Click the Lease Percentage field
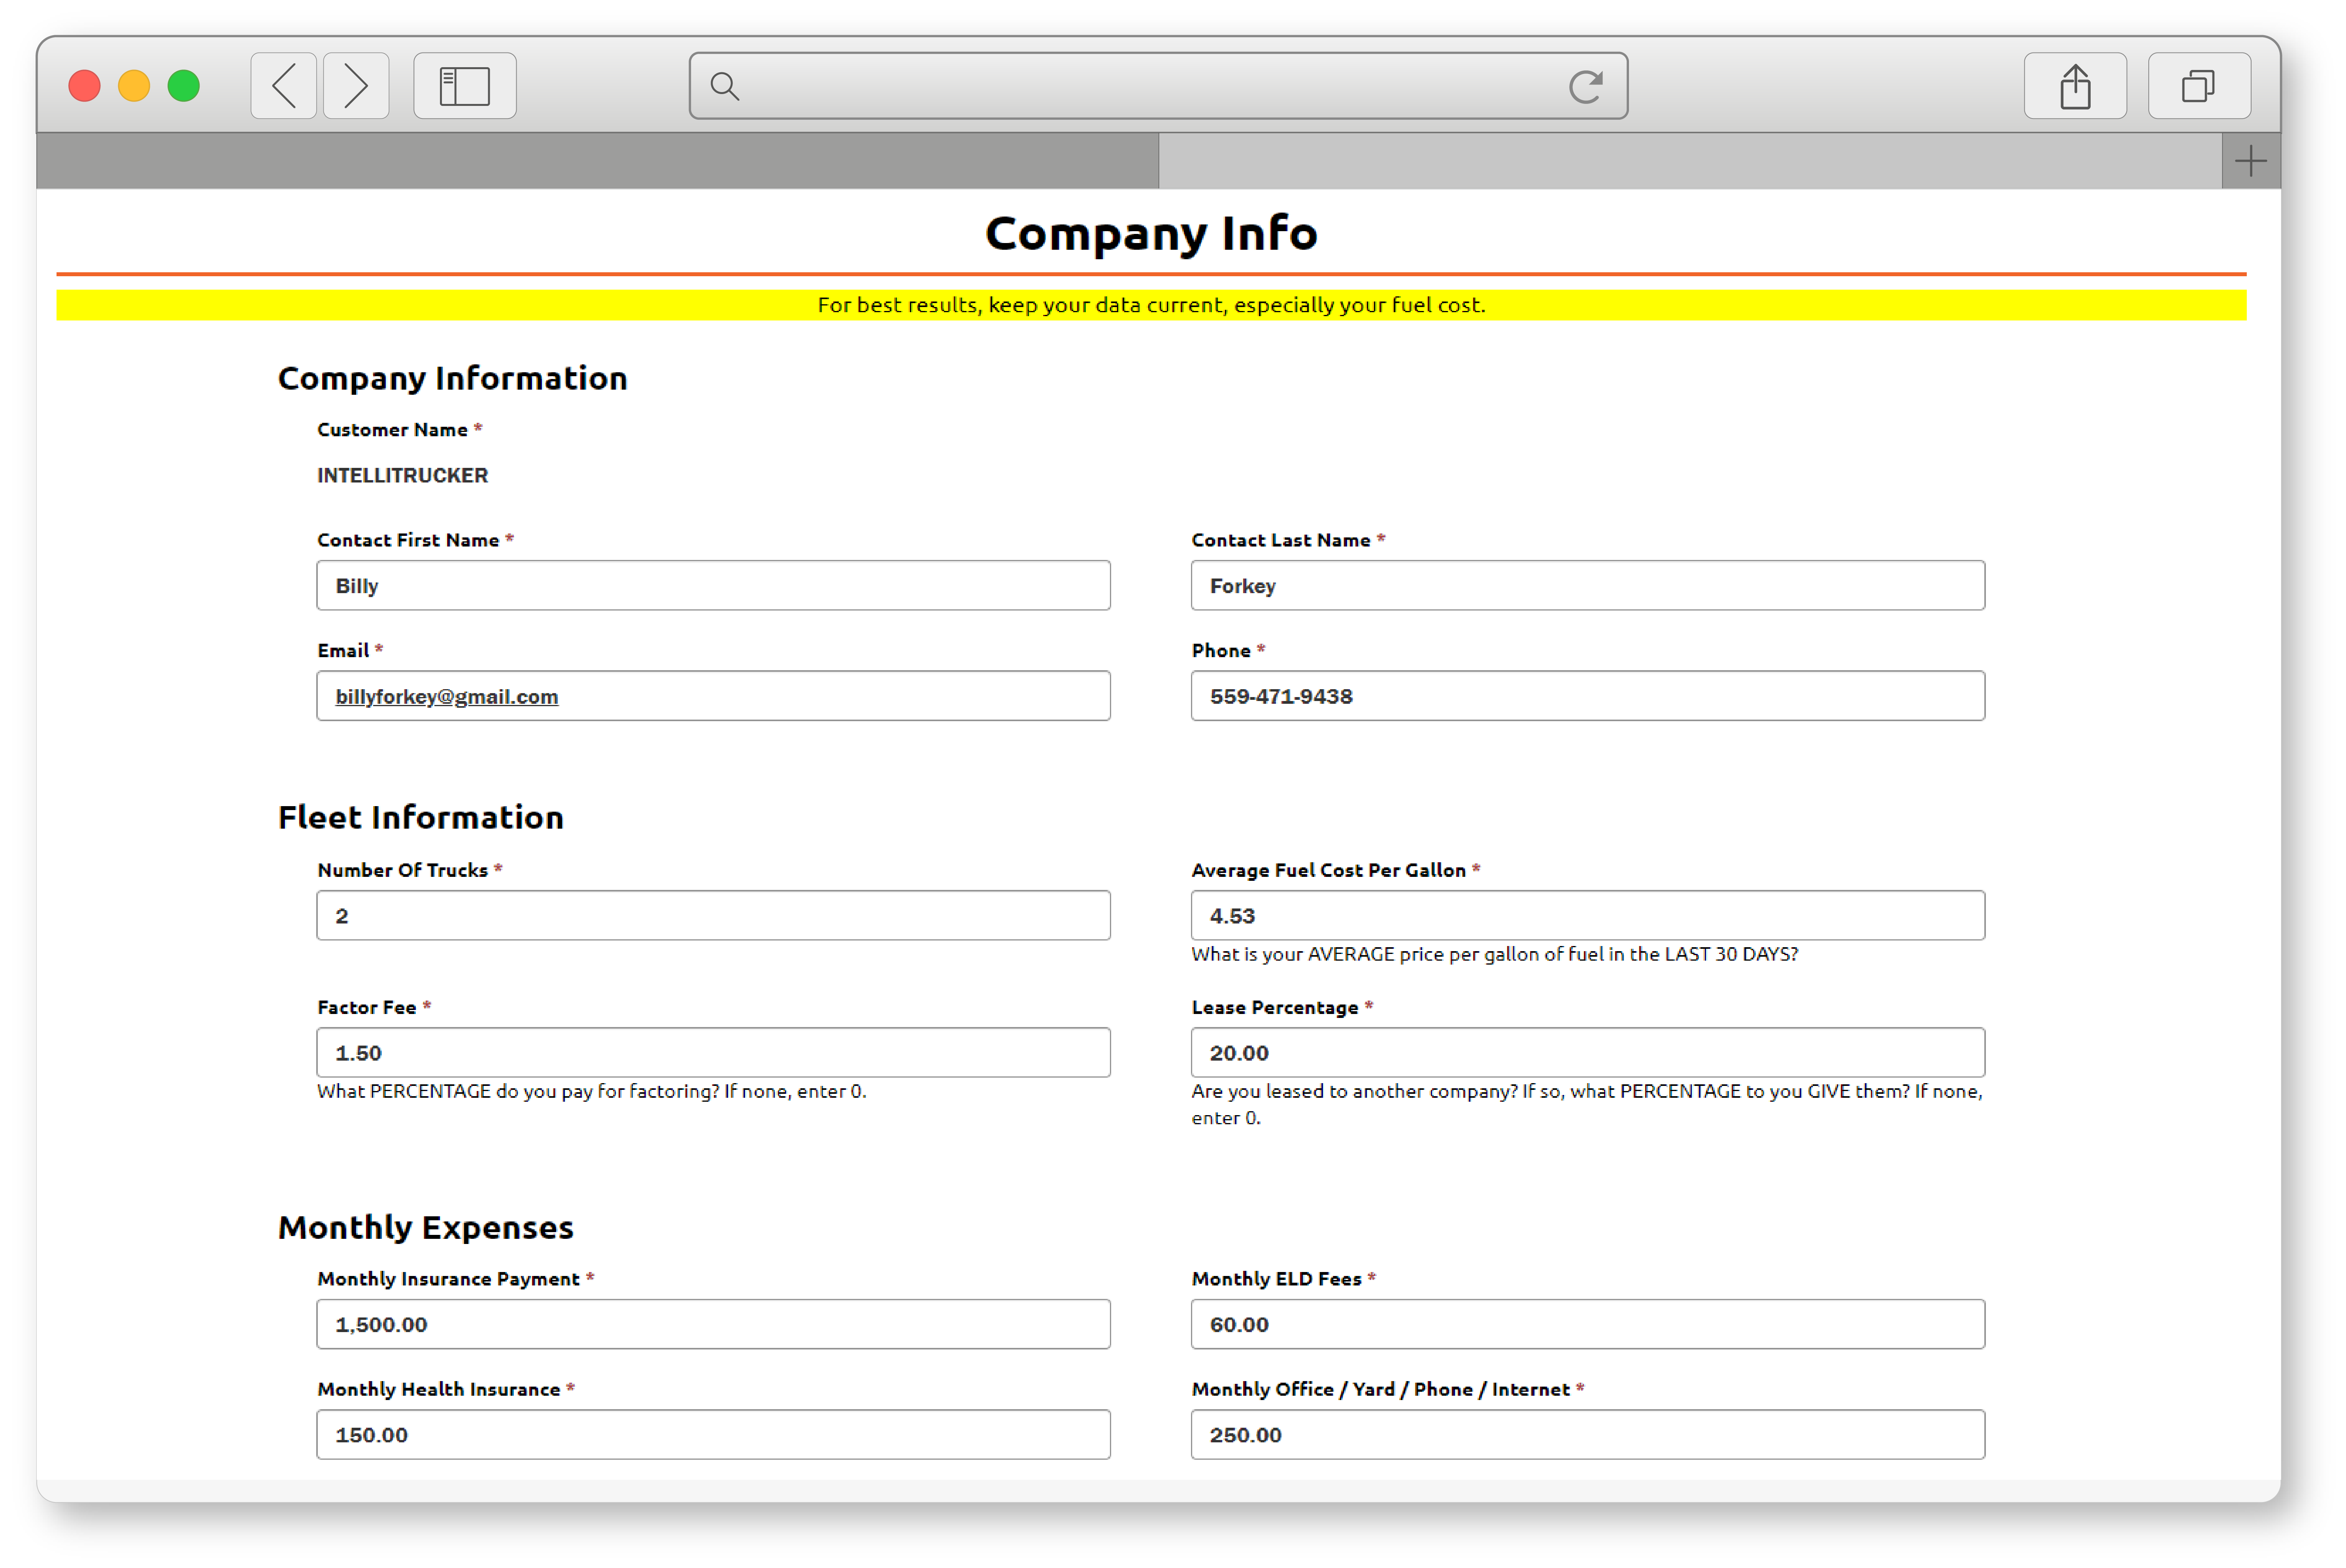 pos(1587,1052)
